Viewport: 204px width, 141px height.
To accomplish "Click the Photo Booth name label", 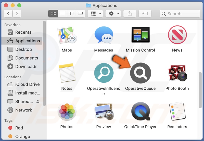I will click(x=177, y=89).
